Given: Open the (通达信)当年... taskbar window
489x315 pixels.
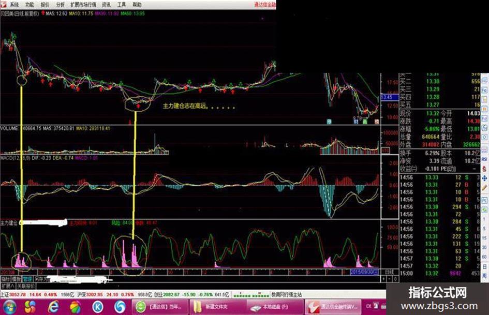Looking at the screenshot, I should (160, 307).
